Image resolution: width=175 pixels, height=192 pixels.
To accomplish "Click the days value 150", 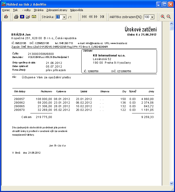I will (123, 99).
